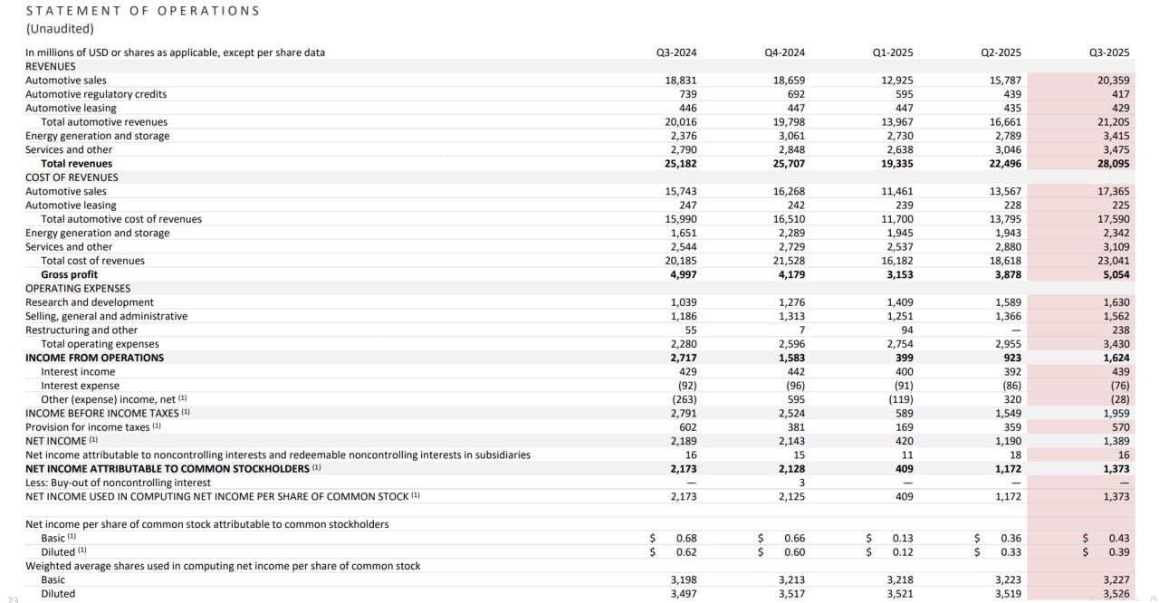Click the 'STATEMENT OF OPERATIONS' title
Viewport: 1159px width, 603px height.
coord(142,11)
